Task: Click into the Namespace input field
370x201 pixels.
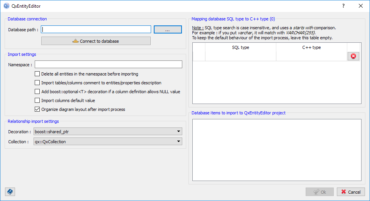Action: [x=108, y=65]
